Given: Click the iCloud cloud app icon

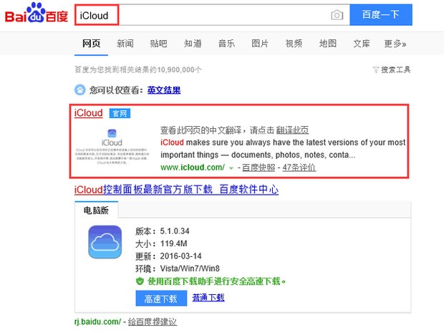Looking at the screenshot, I should (105, 242).
